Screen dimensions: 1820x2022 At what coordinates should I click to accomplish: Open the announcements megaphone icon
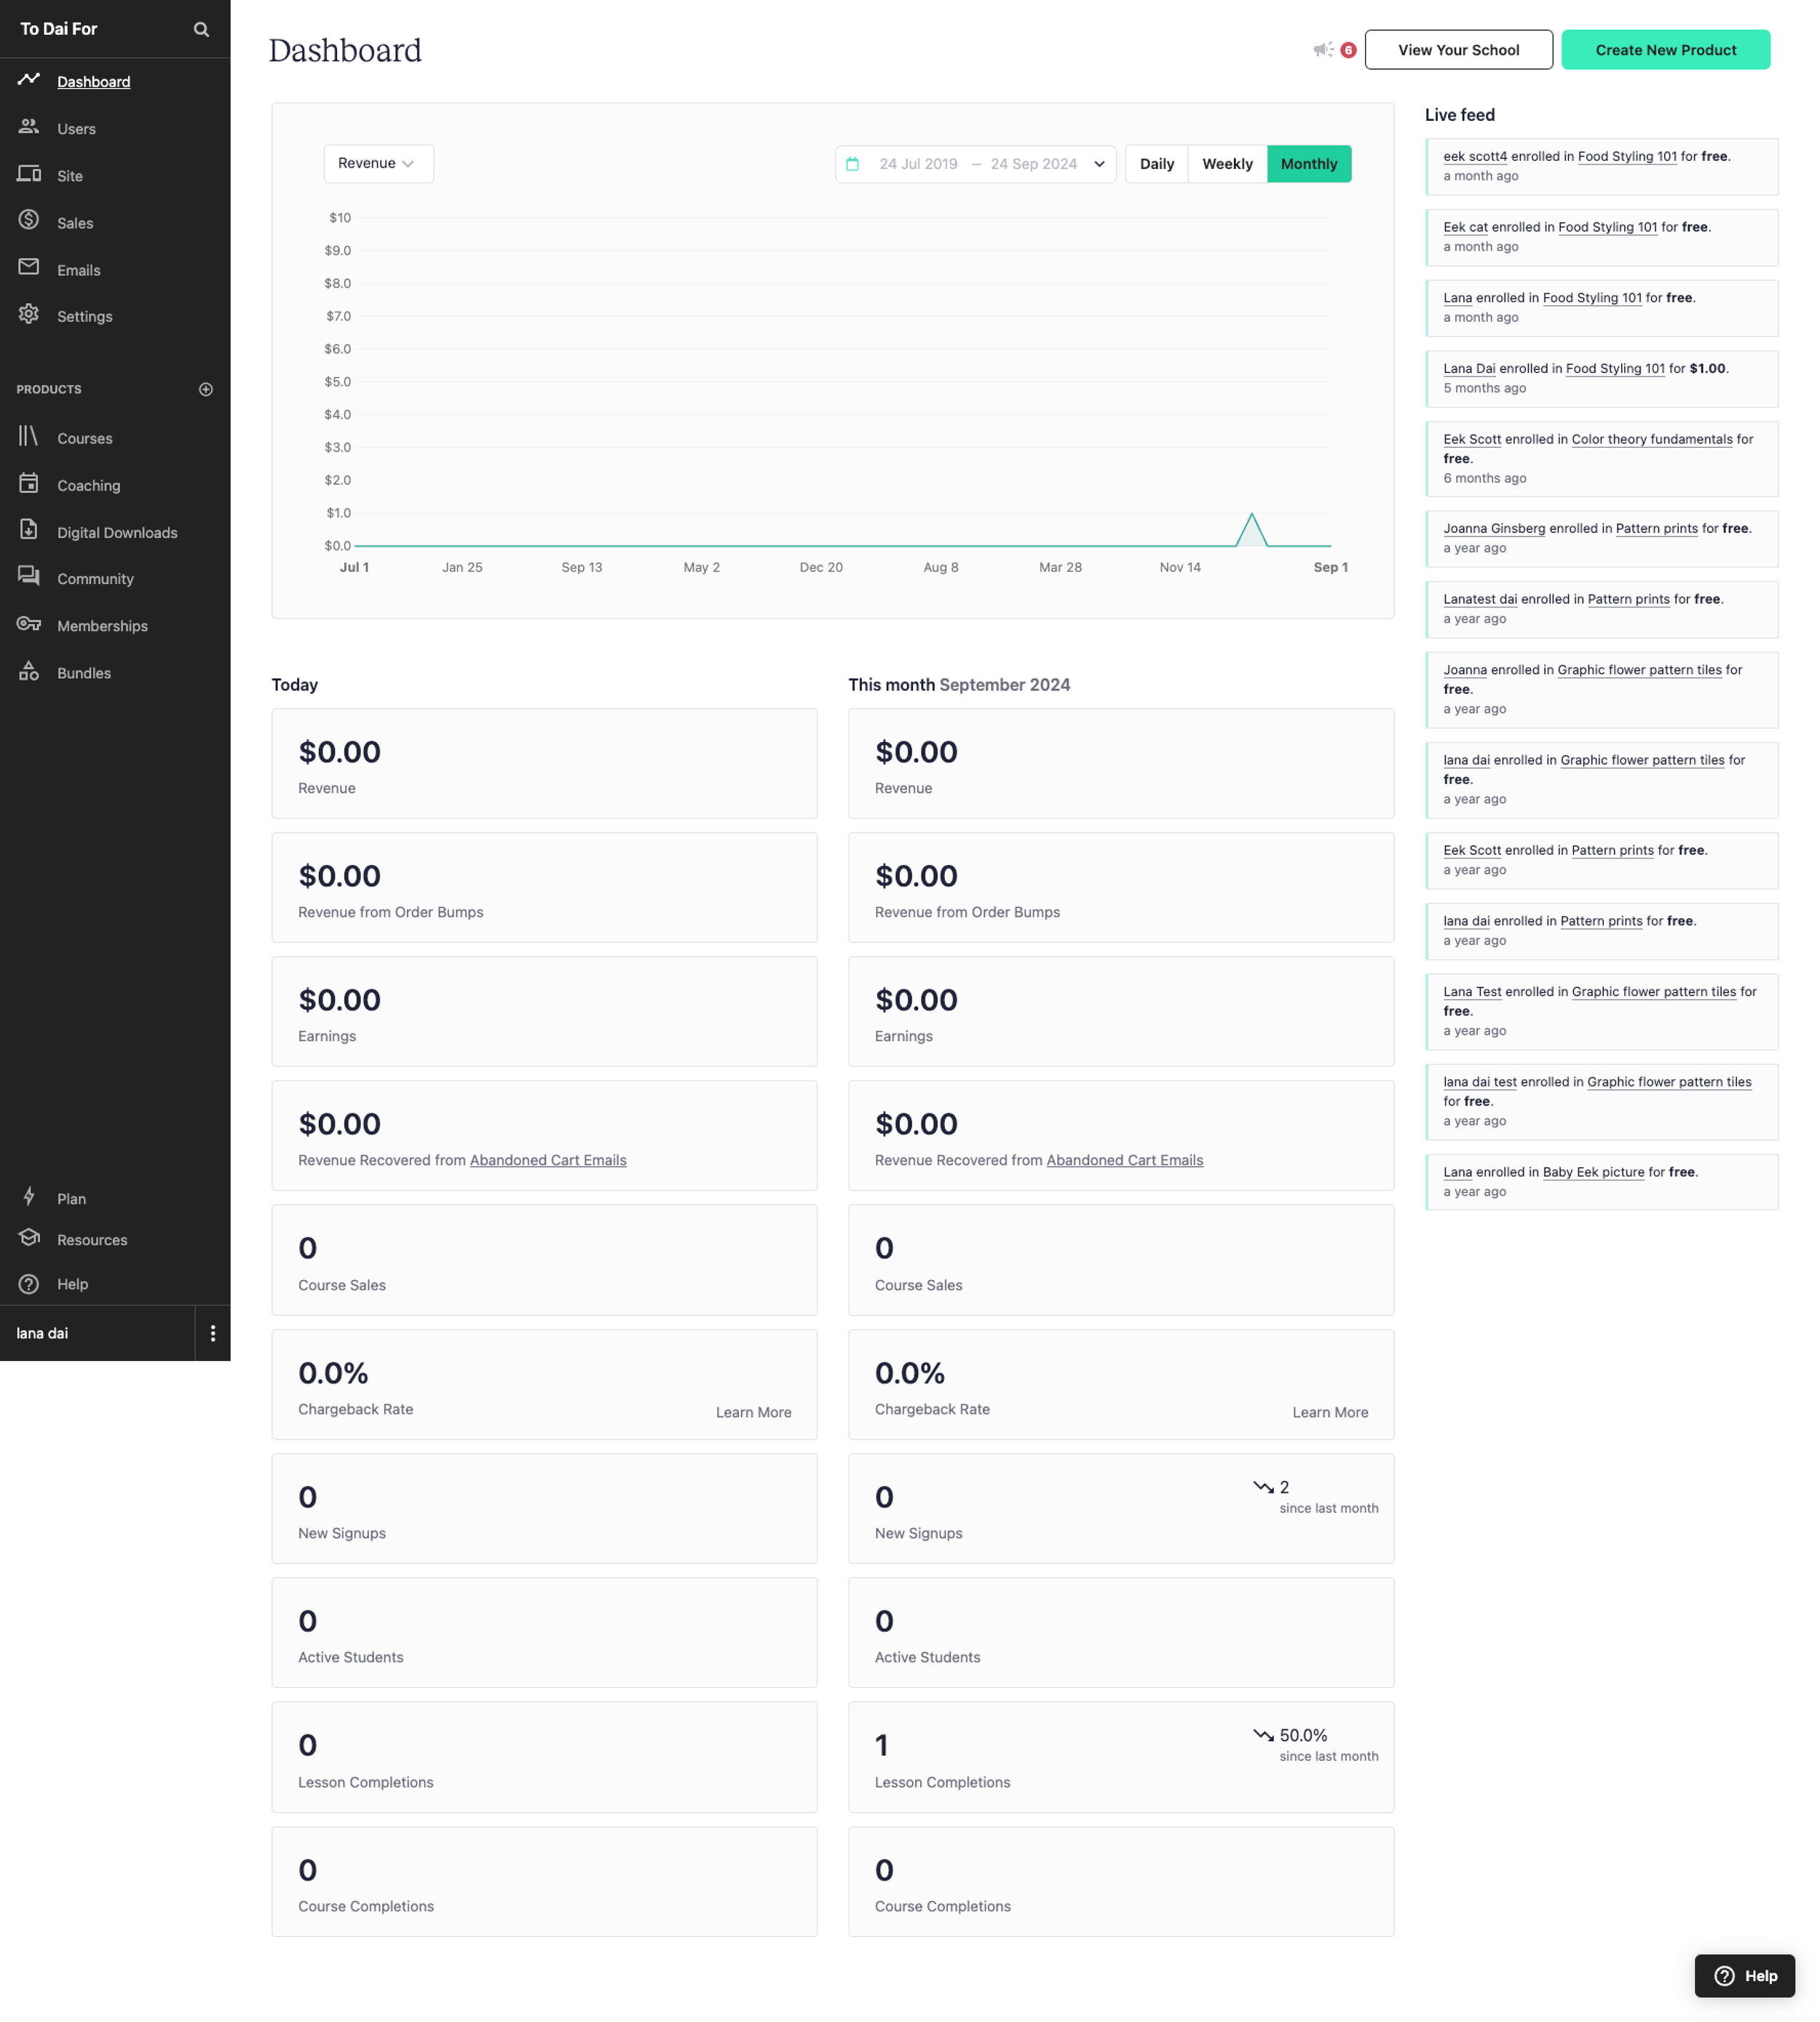point(1323,50)
